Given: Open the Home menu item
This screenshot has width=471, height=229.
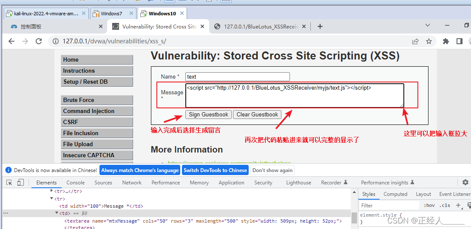Looking at the screenshot, I should [97, 60].
